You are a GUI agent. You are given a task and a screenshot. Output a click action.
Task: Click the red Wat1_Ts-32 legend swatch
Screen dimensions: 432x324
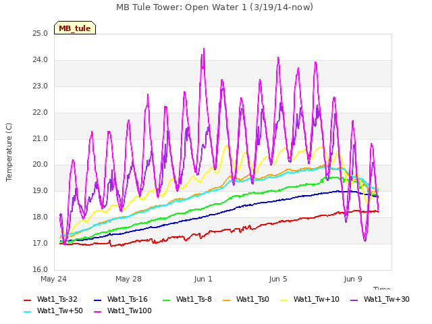click(27, 300)
